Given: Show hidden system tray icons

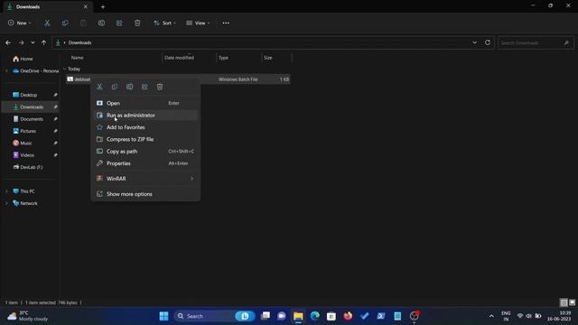Looking at the screenshot, I should click(491, 316).
